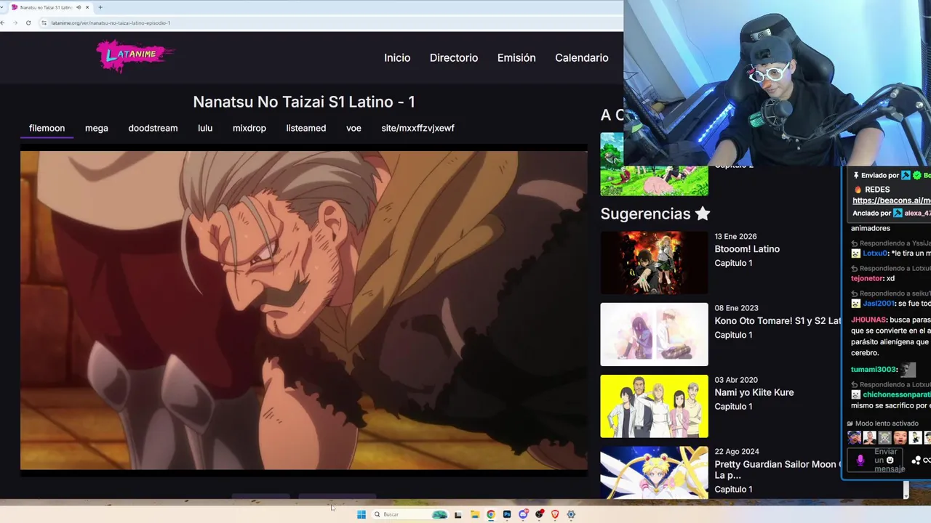The height and width of the screenshot is (523, 931).
Task: Click the date 08 Ene 2023
Action: [x=736, y=308]
